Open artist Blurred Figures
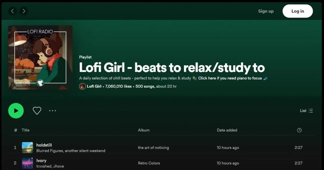This screenshot has width=324, height=170. (50, 151)
